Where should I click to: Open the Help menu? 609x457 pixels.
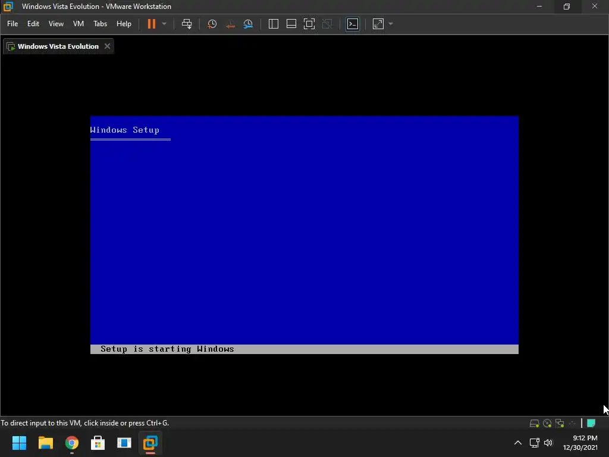pyautogui.click(x=124, y=24)
